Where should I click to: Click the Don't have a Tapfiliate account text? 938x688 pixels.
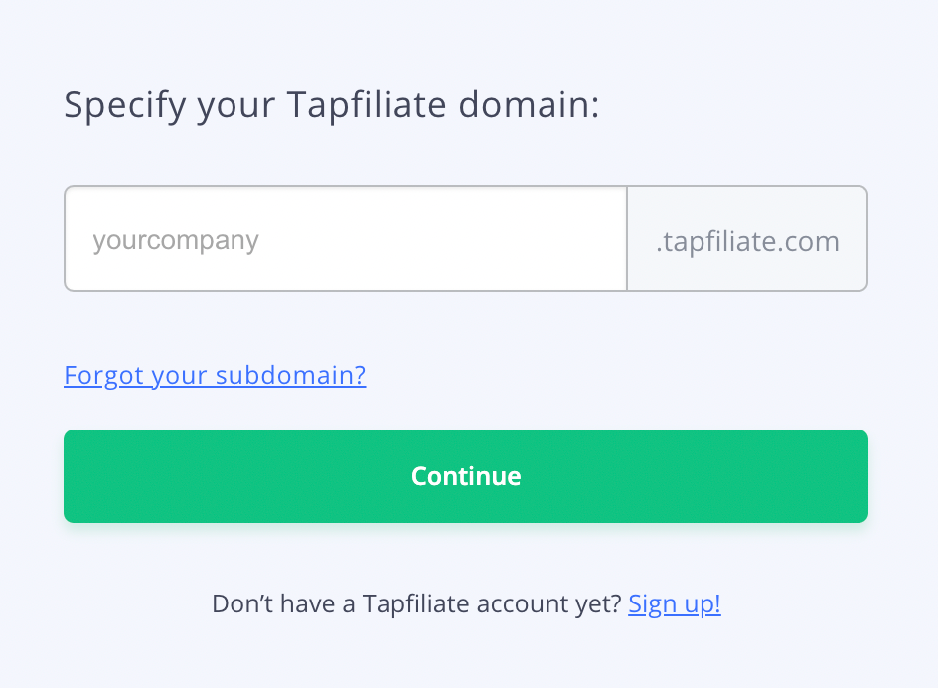(x=417, y=603)
